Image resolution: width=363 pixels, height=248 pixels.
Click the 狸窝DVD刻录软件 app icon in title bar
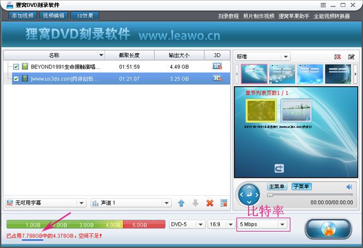coord(10,5)
